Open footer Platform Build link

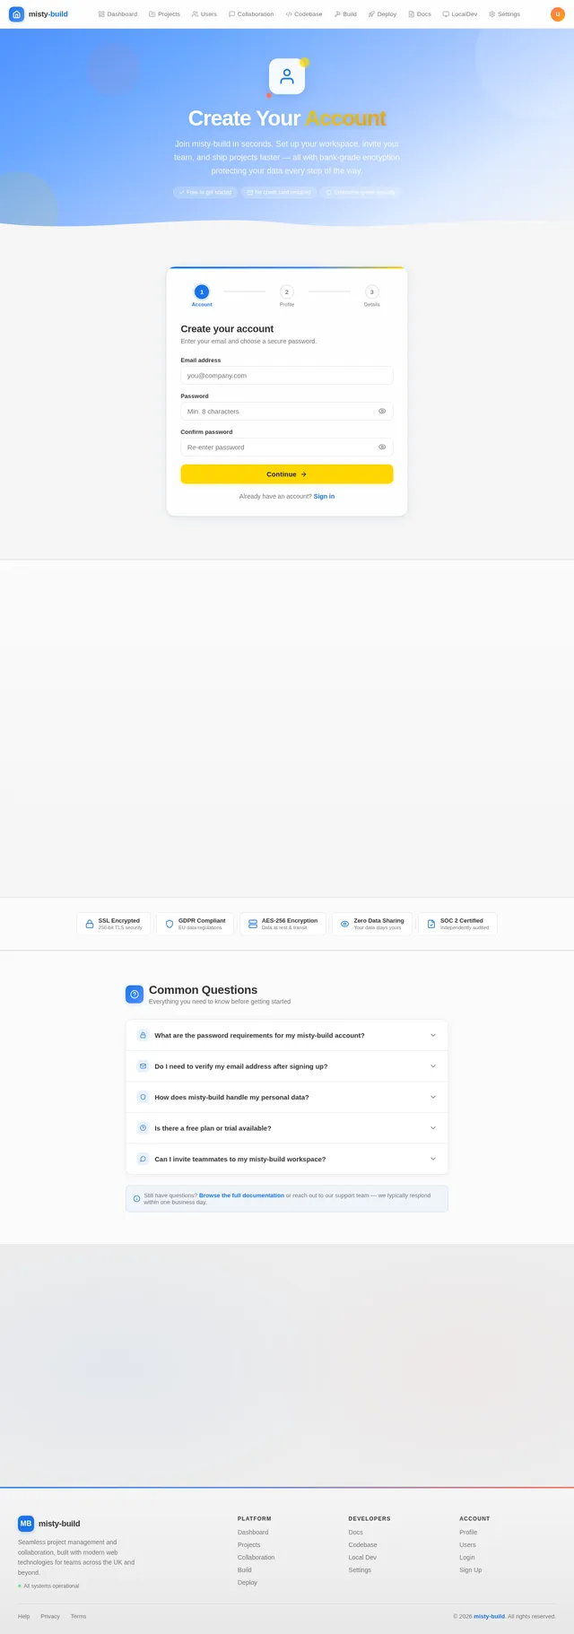(x=245, y=1569)
